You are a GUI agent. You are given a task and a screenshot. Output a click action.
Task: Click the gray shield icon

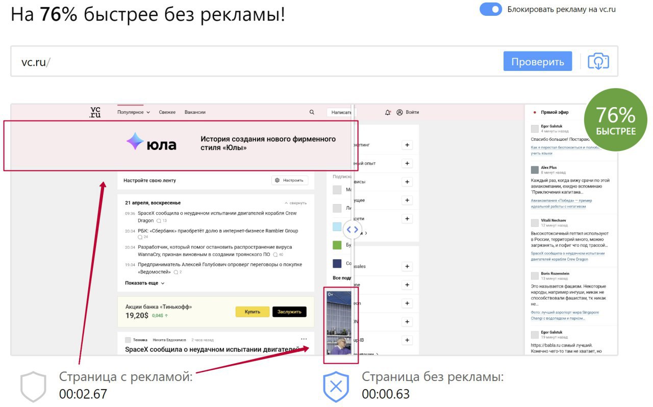tap(33, 387)
